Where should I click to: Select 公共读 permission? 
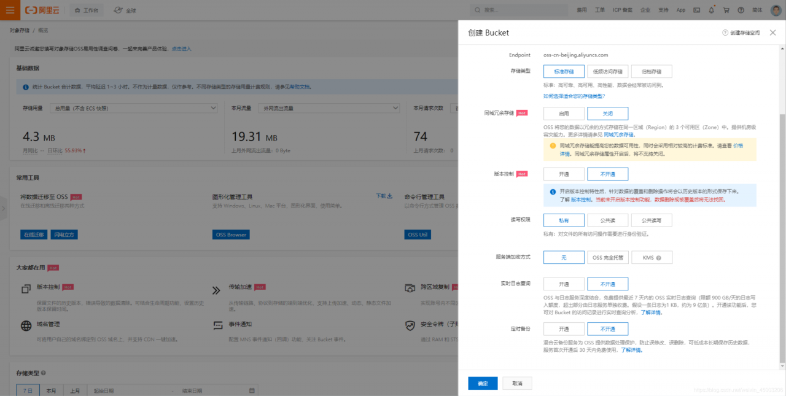(607, 220)
